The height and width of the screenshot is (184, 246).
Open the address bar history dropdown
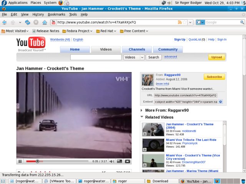[x=190, y=22]
